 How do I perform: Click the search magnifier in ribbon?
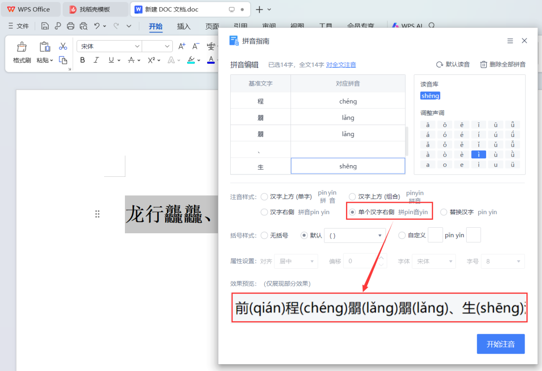point(431,26)
